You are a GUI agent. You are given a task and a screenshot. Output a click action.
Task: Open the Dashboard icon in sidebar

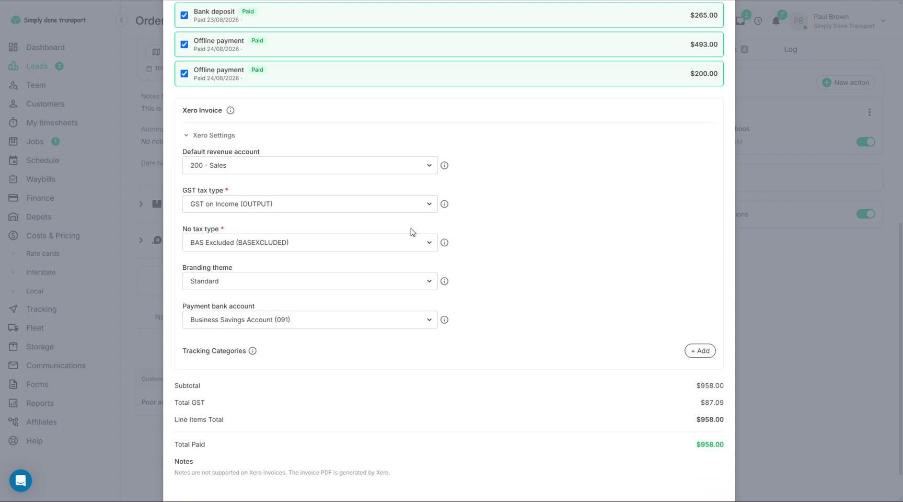point(13,47)
